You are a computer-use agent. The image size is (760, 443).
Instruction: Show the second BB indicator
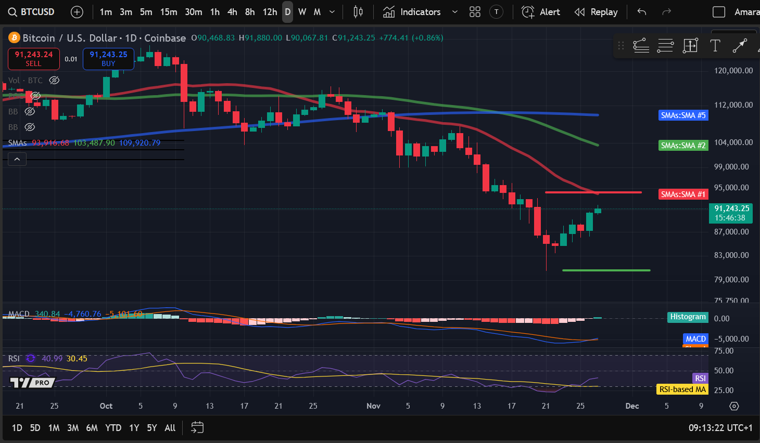(30, 127)
